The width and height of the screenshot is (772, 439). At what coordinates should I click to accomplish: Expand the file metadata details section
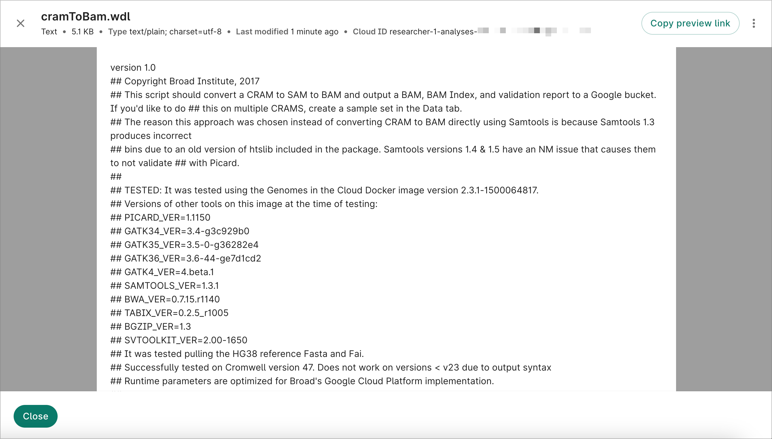pos(754,23)
